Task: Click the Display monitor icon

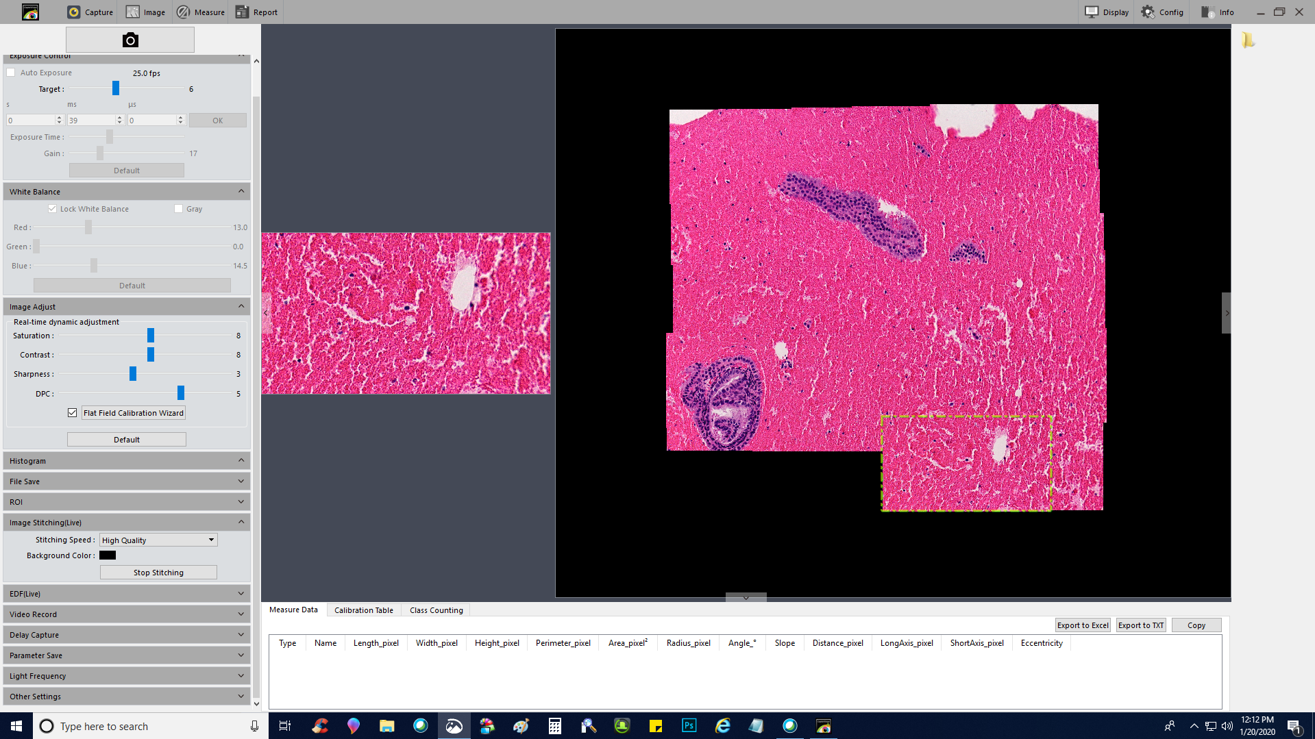Action: coord(1092,12)
